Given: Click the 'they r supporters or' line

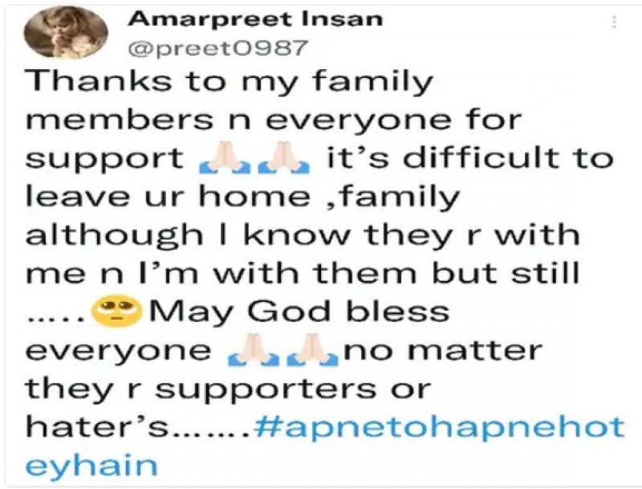Looking at the screenshot, I should [x=228, y=389].
